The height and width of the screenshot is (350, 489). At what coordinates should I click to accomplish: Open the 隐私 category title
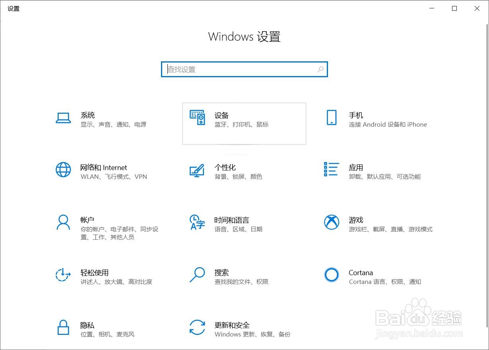coord(87,325)
